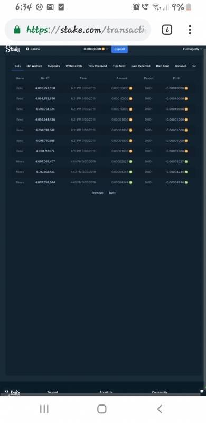The width and height of the screenshot is (206, 423).
Task: Click profit value -0.00002027
Action: (175, 162)
